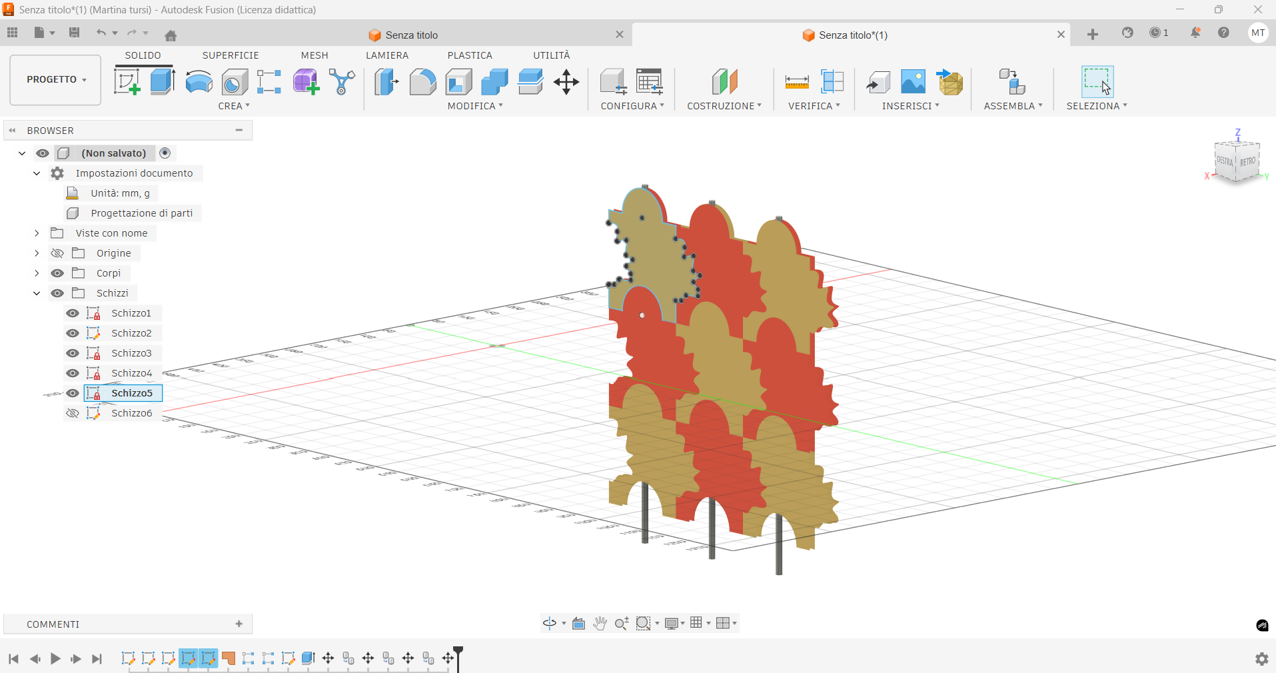Expand the Viste con nome folder
Image resolution: width=1276 pixels, height=673 pixels.
37,233
